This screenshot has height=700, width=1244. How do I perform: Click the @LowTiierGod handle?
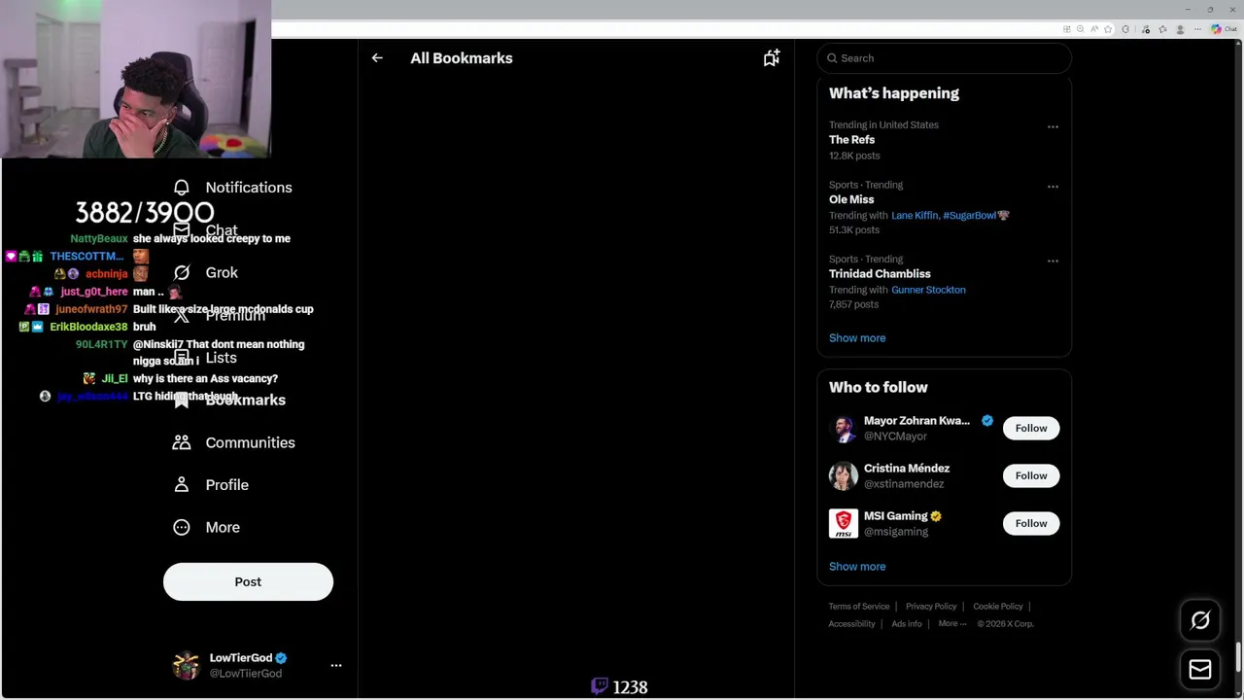pos(246,674)
